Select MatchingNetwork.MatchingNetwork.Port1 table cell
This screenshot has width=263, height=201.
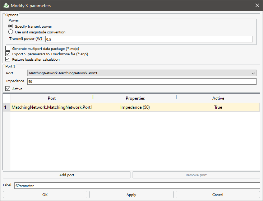[52, 107]
